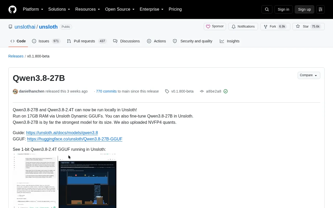Image resolution: width=333 pixels, height=208 pixels.
Task: Click the Notifications bell icon
Action: pyautogui.click(x=234, y=27)
